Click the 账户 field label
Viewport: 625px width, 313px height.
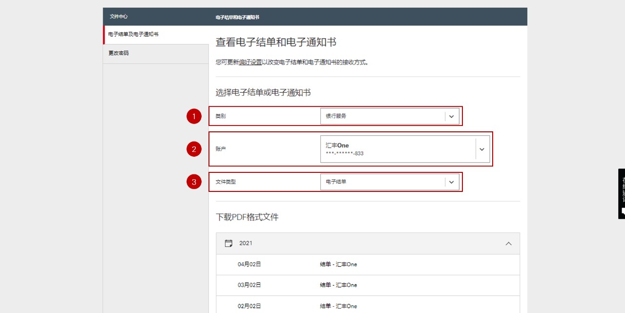(221, 149)
